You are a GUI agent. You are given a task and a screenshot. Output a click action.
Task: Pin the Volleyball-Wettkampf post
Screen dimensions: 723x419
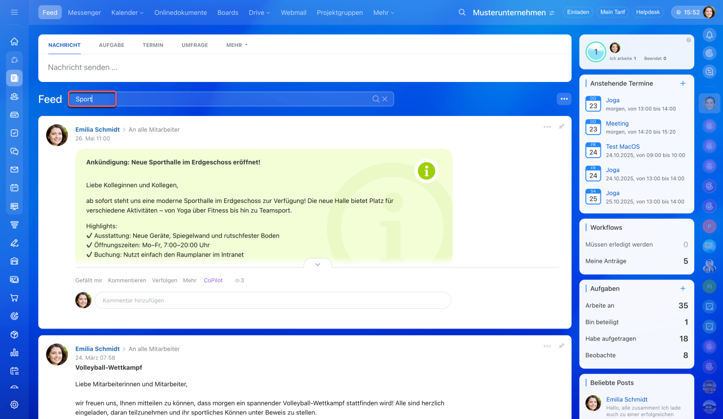[561, 346]
